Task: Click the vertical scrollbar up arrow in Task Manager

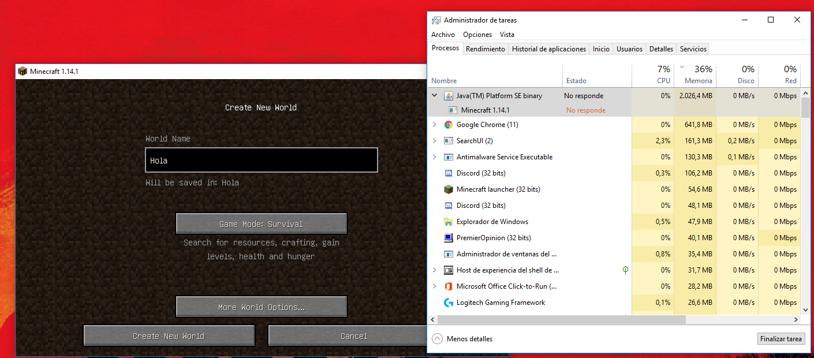Action: coord(806,93)
